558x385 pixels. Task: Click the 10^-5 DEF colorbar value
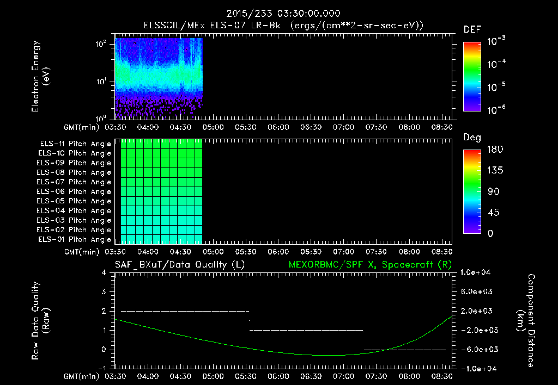[x=496, y=86]
